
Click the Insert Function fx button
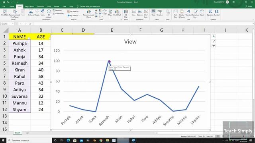(x=30, y=24)
